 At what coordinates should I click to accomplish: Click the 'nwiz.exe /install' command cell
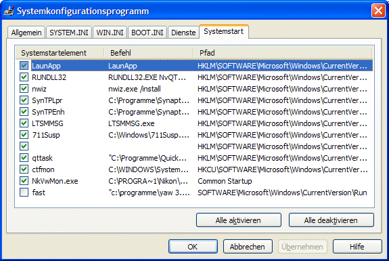click(x=135, y=89)
